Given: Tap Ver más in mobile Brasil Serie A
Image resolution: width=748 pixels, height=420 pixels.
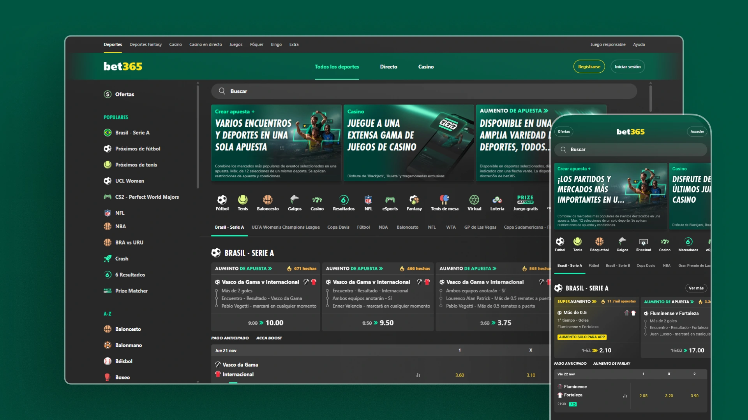Looking at the screenshot, I should (696, 288).
